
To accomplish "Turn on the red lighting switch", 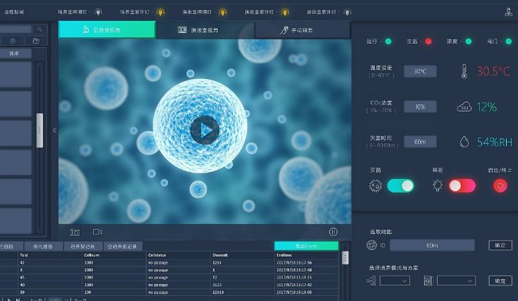I will click(x=462, y=185).
